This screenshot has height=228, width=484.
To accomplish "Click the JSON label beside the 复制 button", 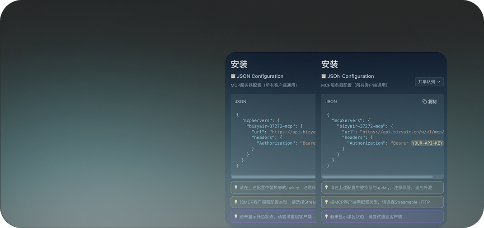I will (x=331, y=102).
